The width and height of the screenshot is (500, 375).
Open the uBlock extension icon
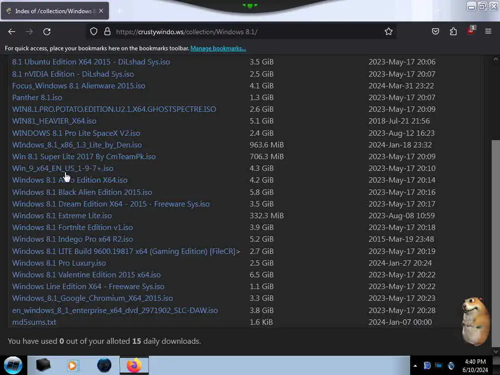471,31
